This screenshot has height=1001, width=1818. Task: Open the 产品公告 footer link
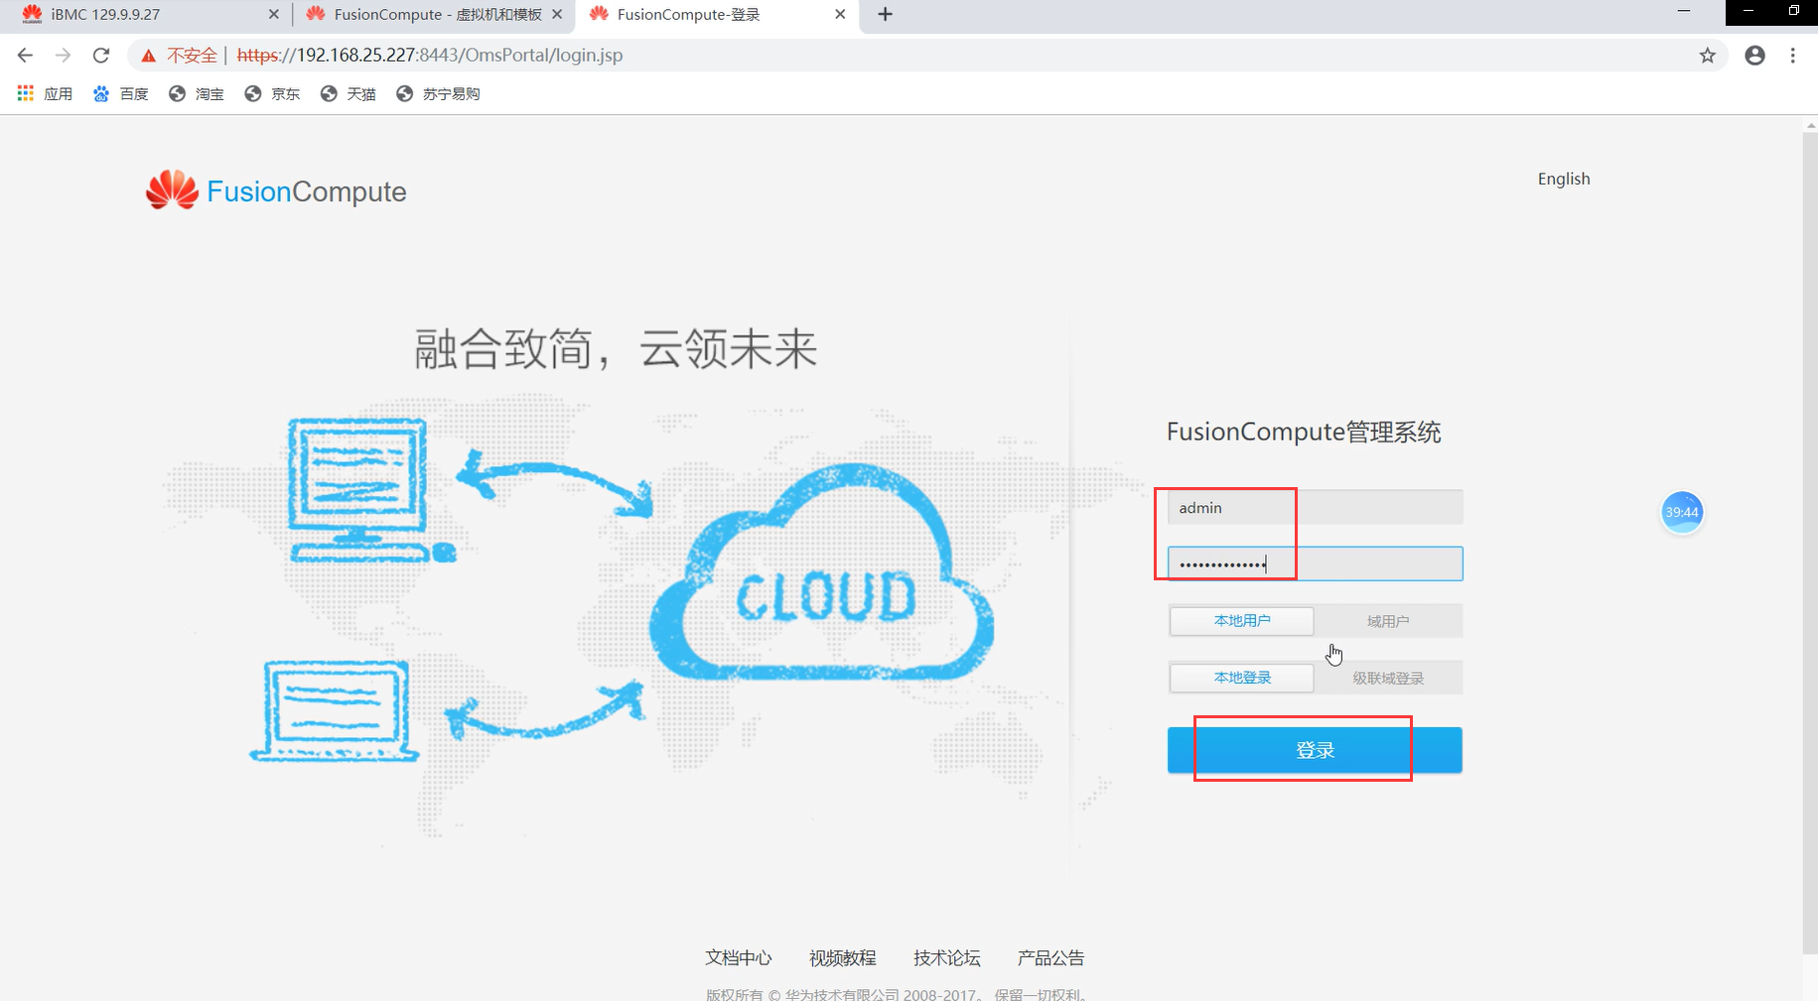[1050, 957]
